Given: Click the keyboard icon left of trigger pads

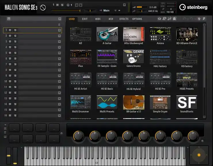Looking at the screenshot, I should (x=5, y=137).
